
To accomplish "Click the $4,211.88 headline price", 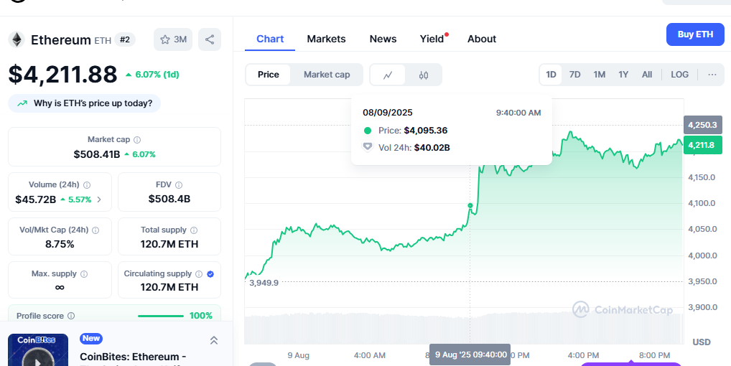I will [62, 75].
